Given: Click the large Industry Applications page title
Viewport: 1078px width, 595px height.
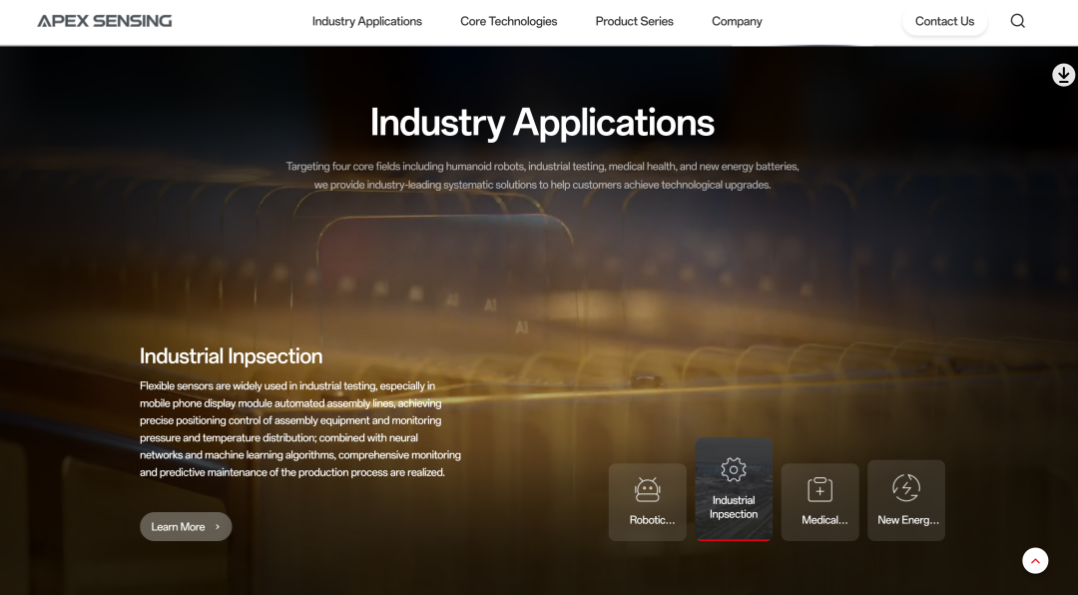Looking at the screenshot, I should (542, 123).
